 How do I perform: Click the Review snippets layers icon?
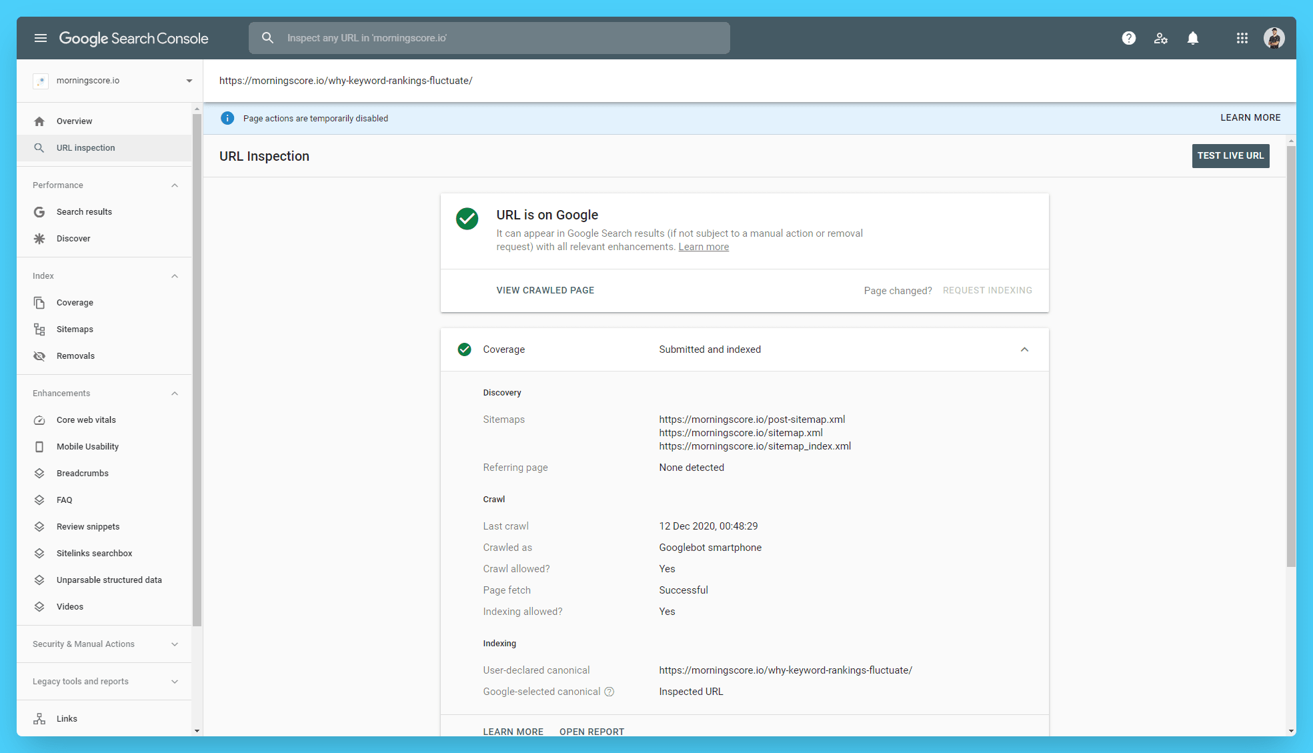pos(39,527)
